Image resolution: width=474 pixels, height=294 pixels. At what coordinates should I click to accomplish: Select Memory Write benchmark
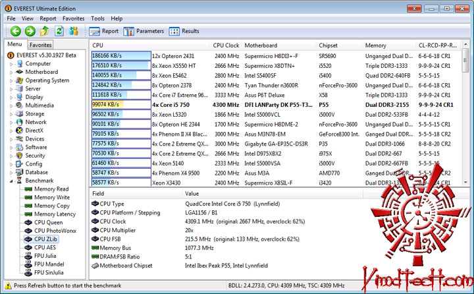pos(52,197)
